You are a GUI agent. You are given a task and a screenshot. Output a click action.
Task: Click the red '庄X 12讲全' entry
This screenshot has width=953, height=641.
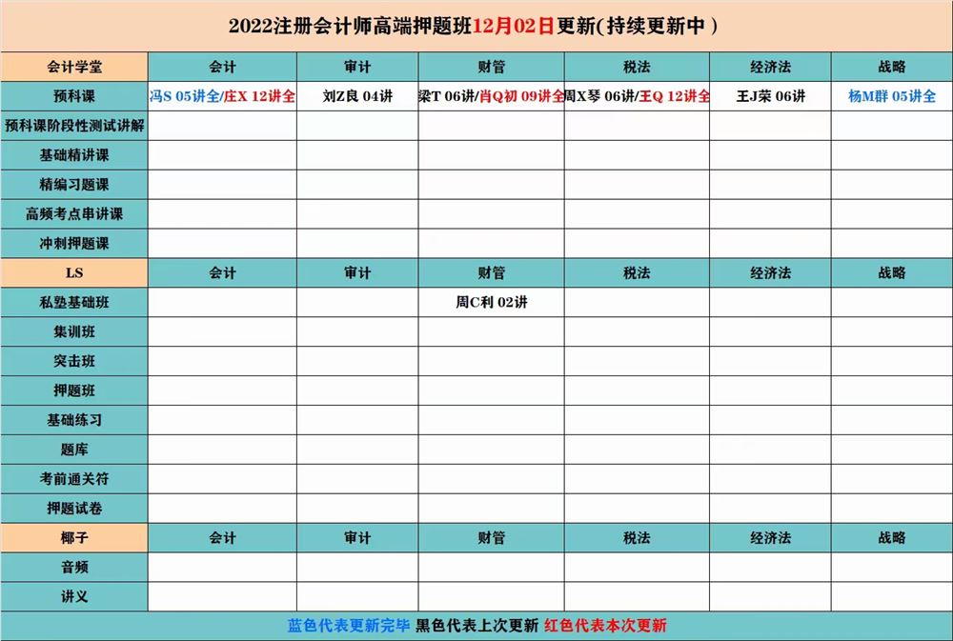tap(259, 96)
